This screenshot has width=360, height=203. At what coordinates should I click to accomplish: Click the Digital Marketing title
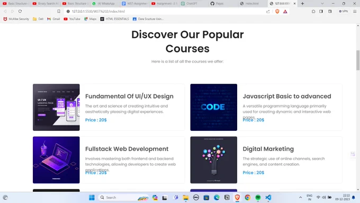click(x=268, y=149)
